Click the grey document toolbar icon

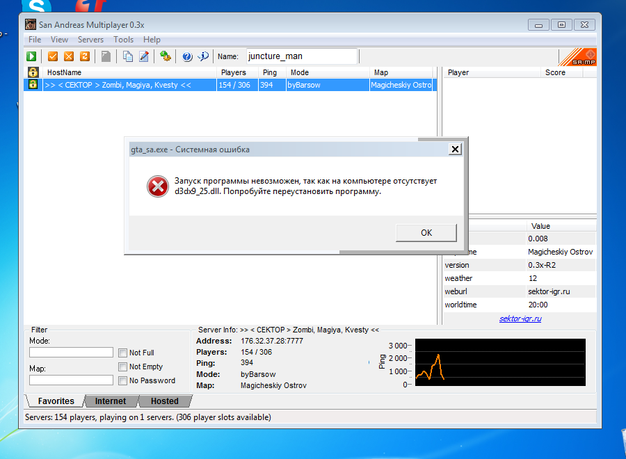coord(106,56)
